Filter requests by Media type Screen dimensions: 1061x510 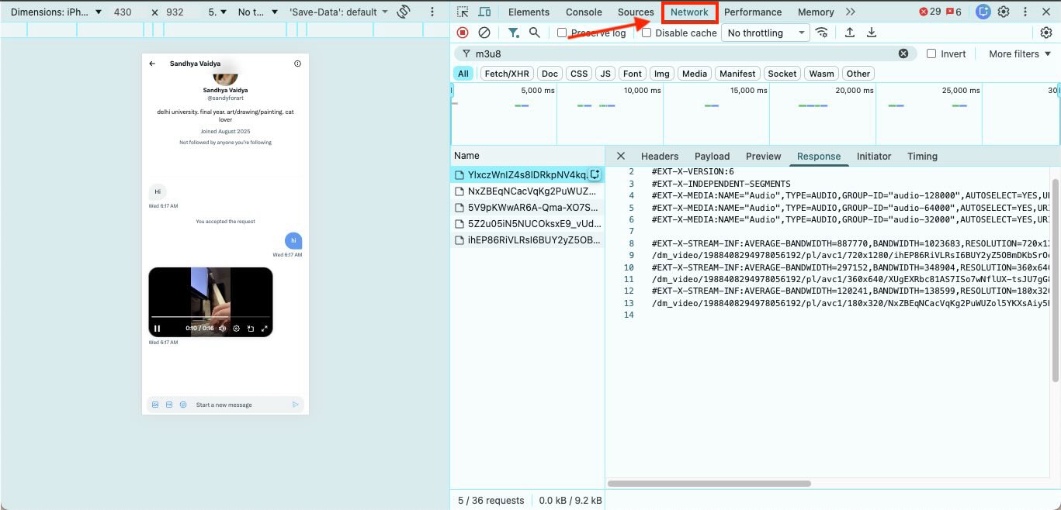[694, 73]
